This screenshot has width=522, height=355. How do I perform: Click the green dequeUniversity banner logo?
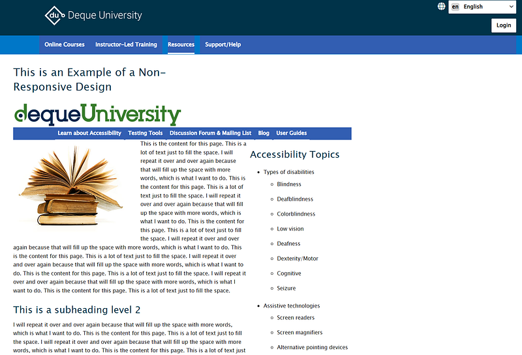coord(97,114)
